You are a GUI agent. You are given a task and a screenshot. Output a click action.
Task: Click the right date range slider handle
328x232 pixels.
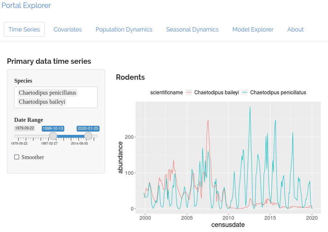(x=88, y=136)
